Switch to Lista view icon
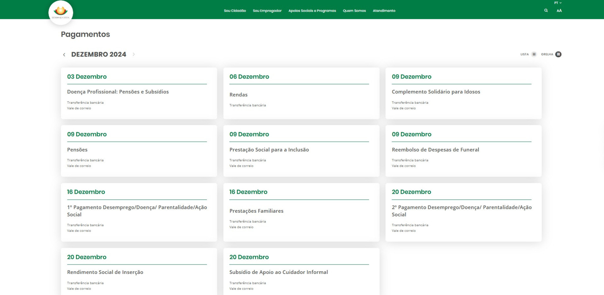The width and height of the screenshot is (604, 295). click(534, 54)
